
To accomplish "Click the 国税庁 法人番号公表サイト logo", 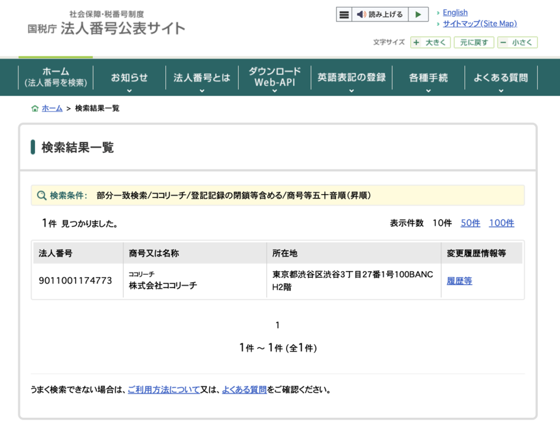I will click(x=107, y=23).
